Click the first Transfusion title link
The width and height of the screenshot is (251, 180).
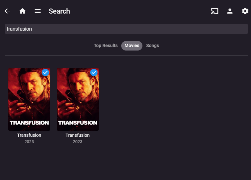tap(29, 135)
